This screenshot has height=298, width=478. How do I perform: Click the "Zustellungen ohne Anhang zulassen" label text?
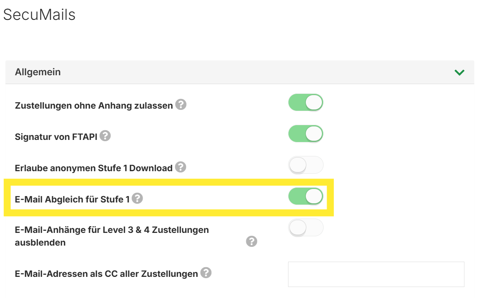tap(94, 105)
